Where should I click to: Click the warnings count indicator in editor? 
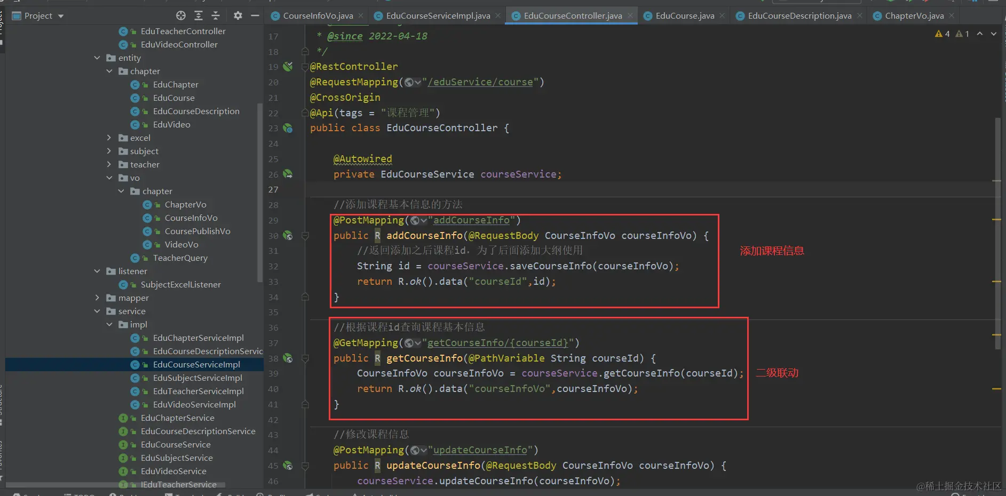coord(942,34)
